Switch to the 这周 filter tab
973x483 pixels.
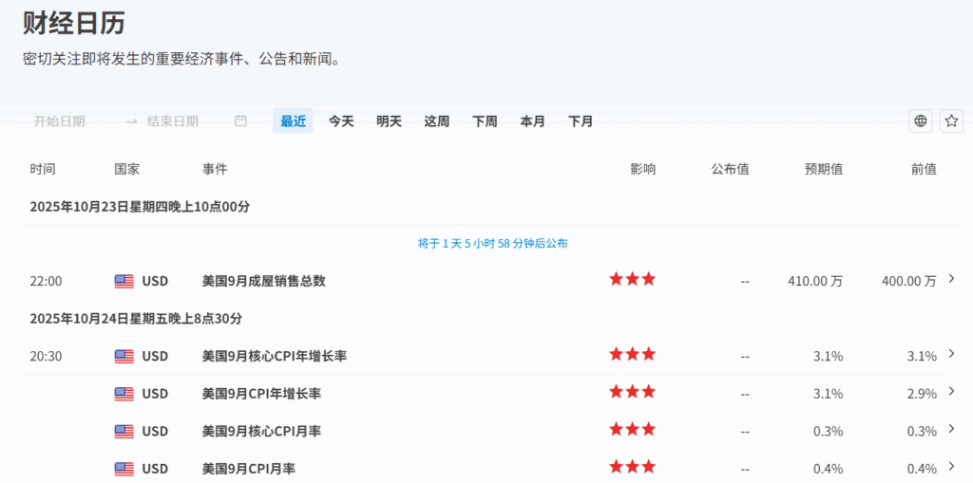(437, 121)
